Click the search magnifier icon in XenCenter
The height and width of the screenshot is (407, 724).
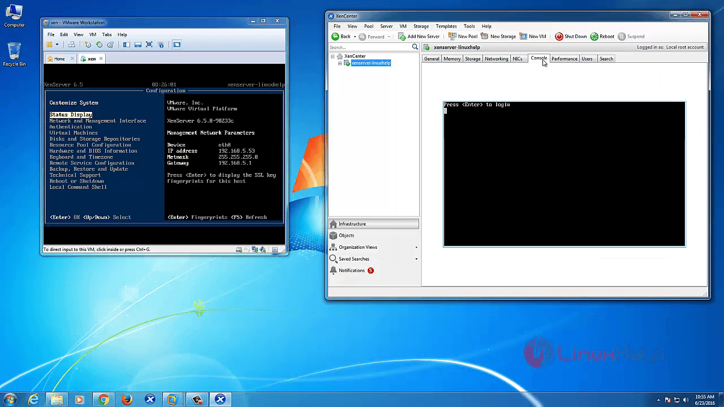click(415, 47)
